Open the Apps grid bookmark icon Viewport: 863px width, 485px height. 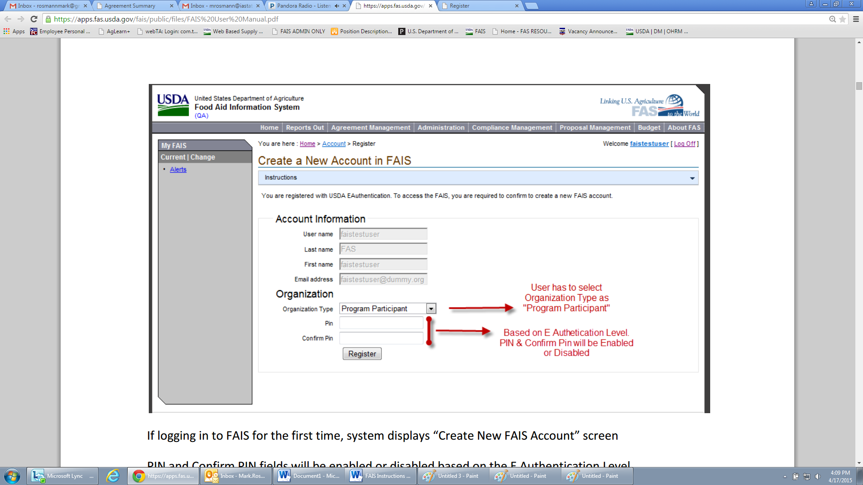pos(6,31)
